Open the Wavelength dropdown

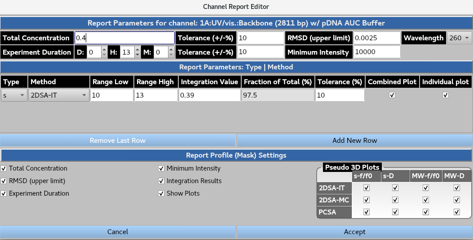(459, 38)
